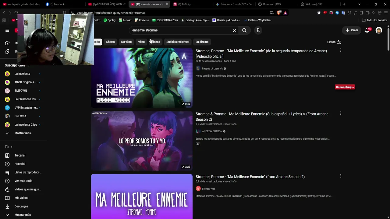
Task: Open the Spotify bookmark
Action: [x=110, y=20]
